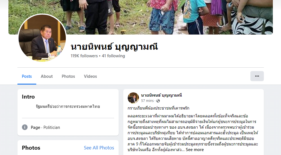Open the About tab
The width and height of the screenshot is (281, 155).
click(x=47, y=76)
